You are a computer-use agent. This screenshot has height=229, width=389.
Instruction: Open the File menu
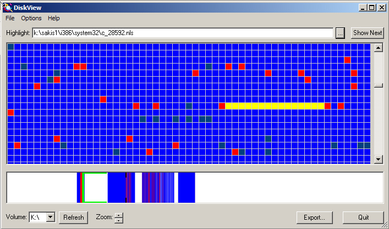click(10, 18)
